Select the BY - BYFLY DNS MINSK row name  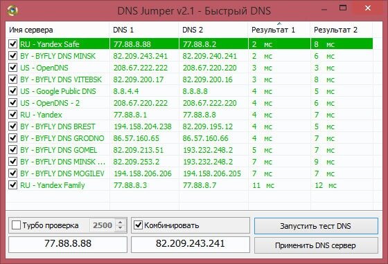click(x=58, y=56)
